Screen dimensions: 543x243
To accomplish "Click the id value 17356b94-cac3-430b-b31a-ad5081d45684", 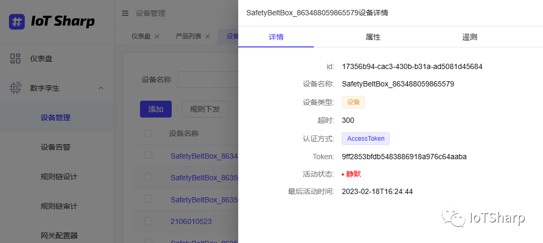I will pos(412,66).
